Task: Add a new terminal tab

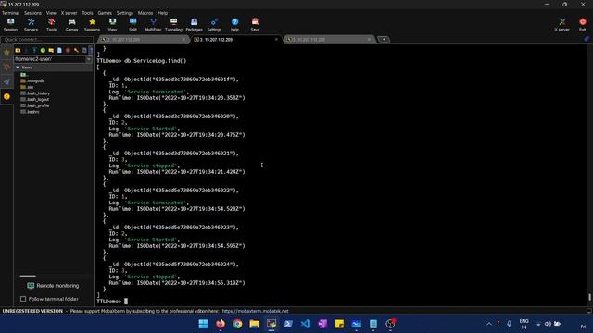Action: coord(384,39)
